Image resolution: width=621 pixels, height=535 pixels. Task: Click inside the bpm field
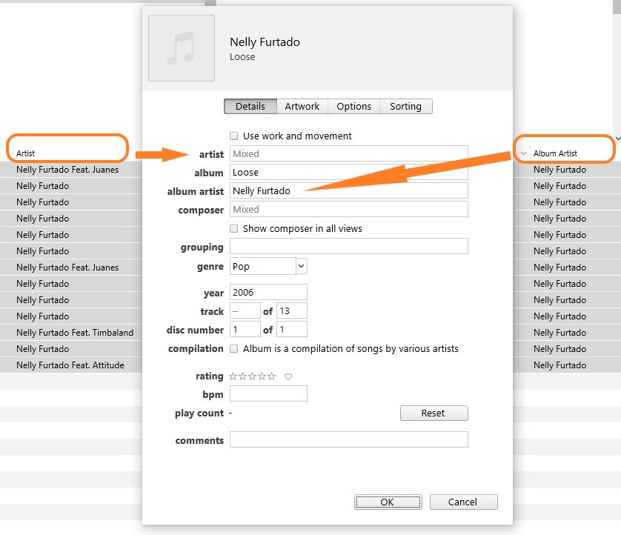pyautogui.click(x=268, y=393)
